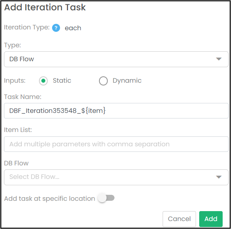Click the 'Add task at specific location' label

pyautogui.click(x=49, y=199)
